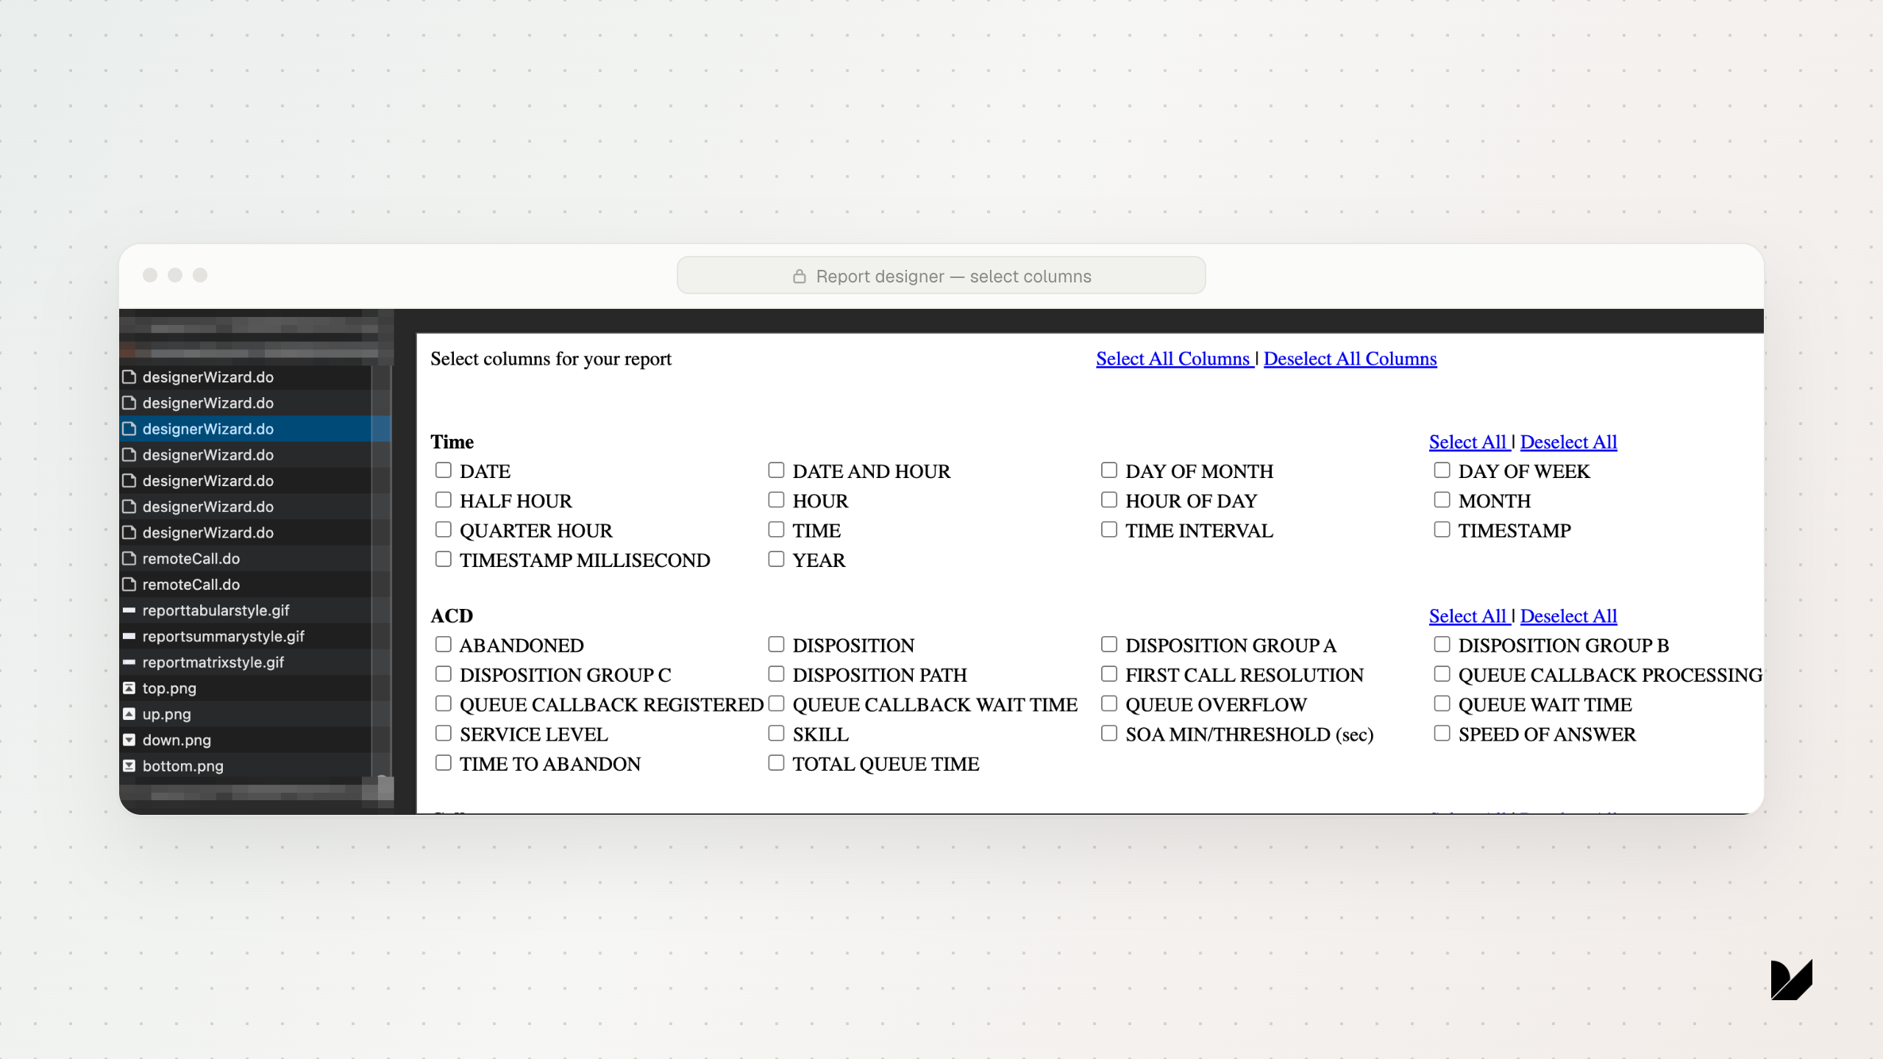Click the Deselect All Columns link
Image resolution: width=1883 pixels, height=1059 pixels.
pos(1350,359)
